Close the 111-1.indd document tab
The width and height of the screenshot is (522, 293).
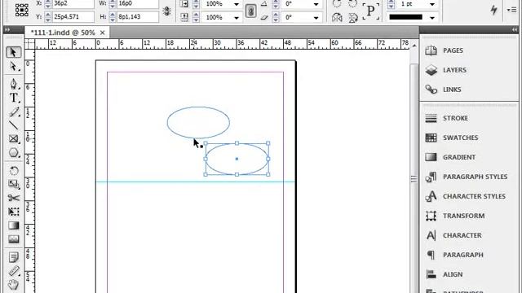103,33
